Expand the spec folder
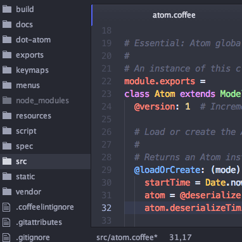This screenshot has height=242, width=242. click(45, 146)
